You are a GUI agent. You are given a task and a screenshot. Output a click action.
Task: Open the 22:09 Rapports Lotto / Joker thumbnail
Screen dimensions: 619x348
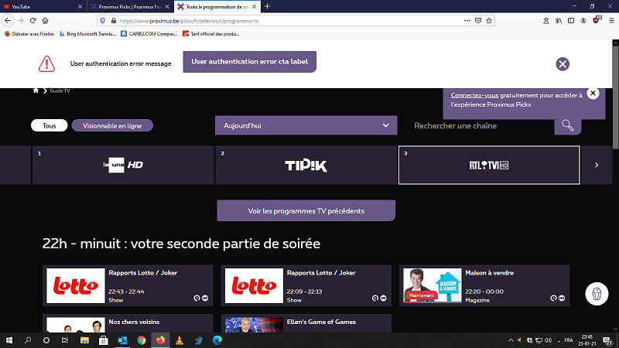[254, 285]
